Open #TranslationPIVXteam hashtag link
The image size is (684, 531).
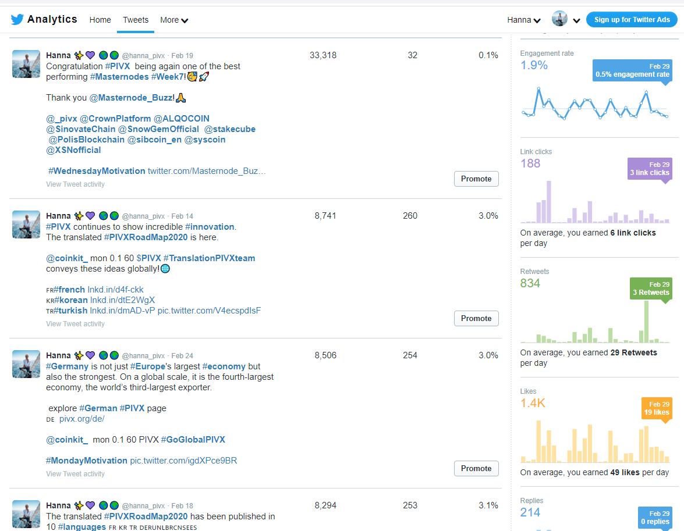pyautogui.click(x=210, y=258)
